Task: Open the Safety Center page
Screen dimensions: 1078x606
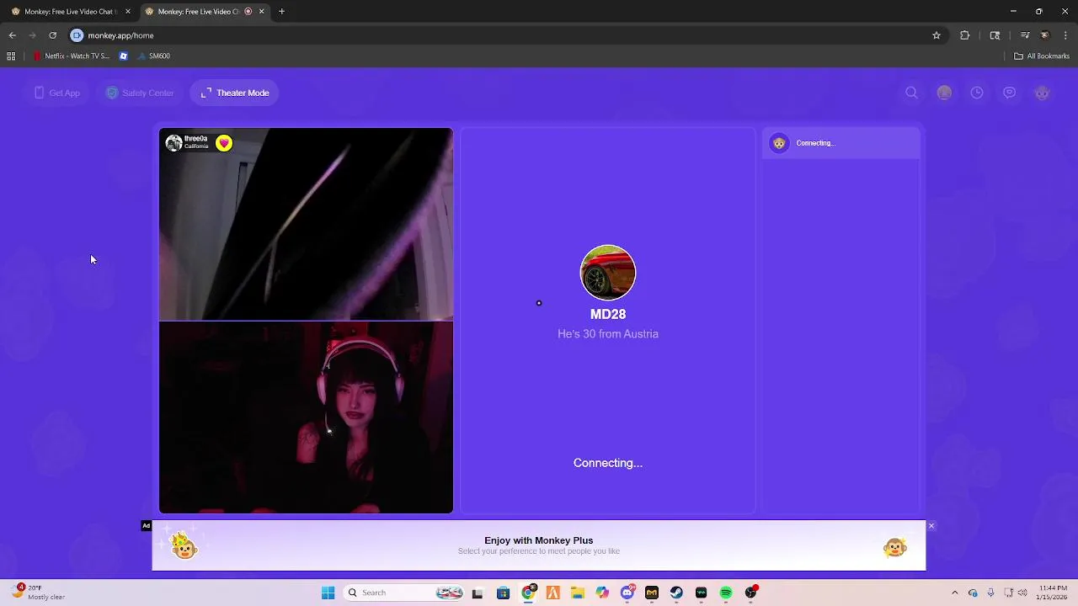Action: point(140,93)
